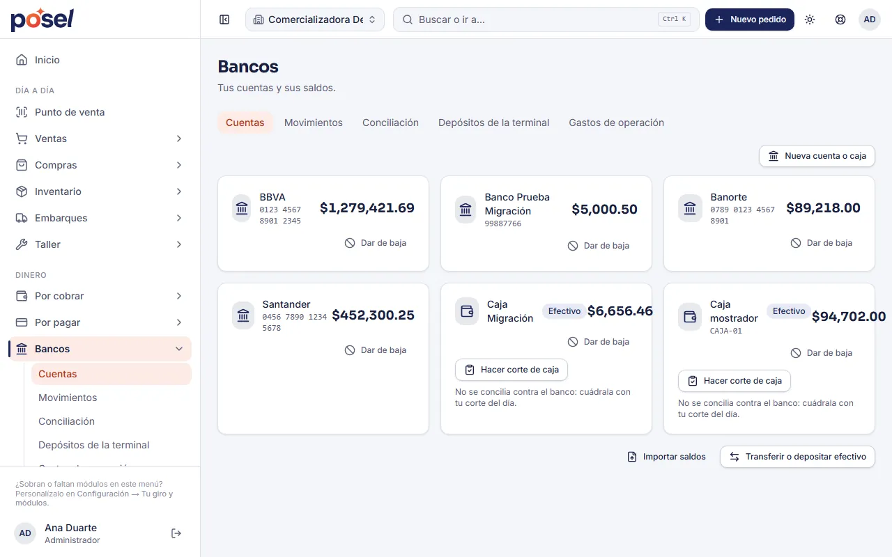The width and height of the screenshot is (892, 557).
Task: Open the Depósitos de la terminal tab
Action: coord(493,123)
